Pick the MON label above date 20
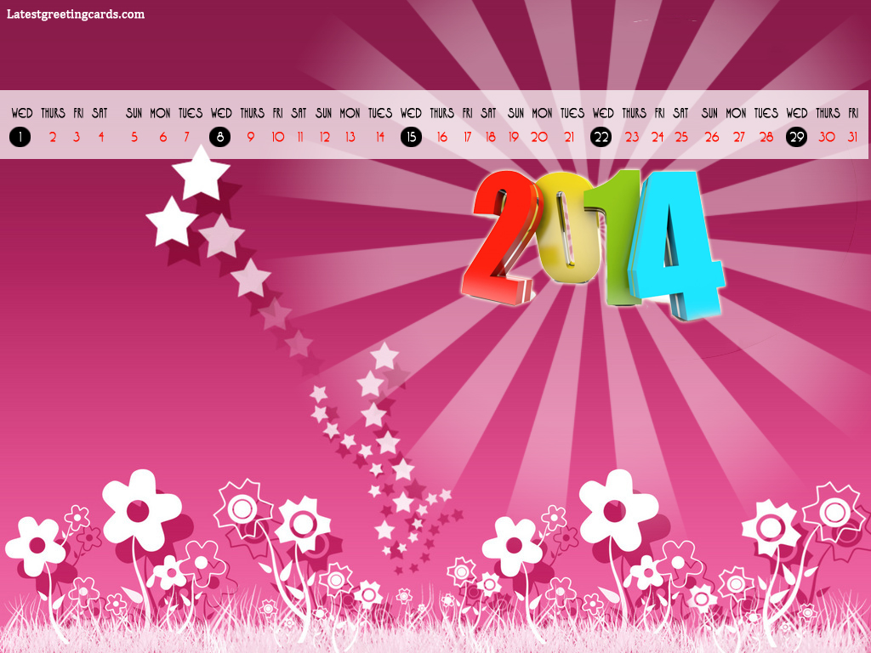This screenshot has width=871, height=653. pyautogui.click(x=542, y=113)
